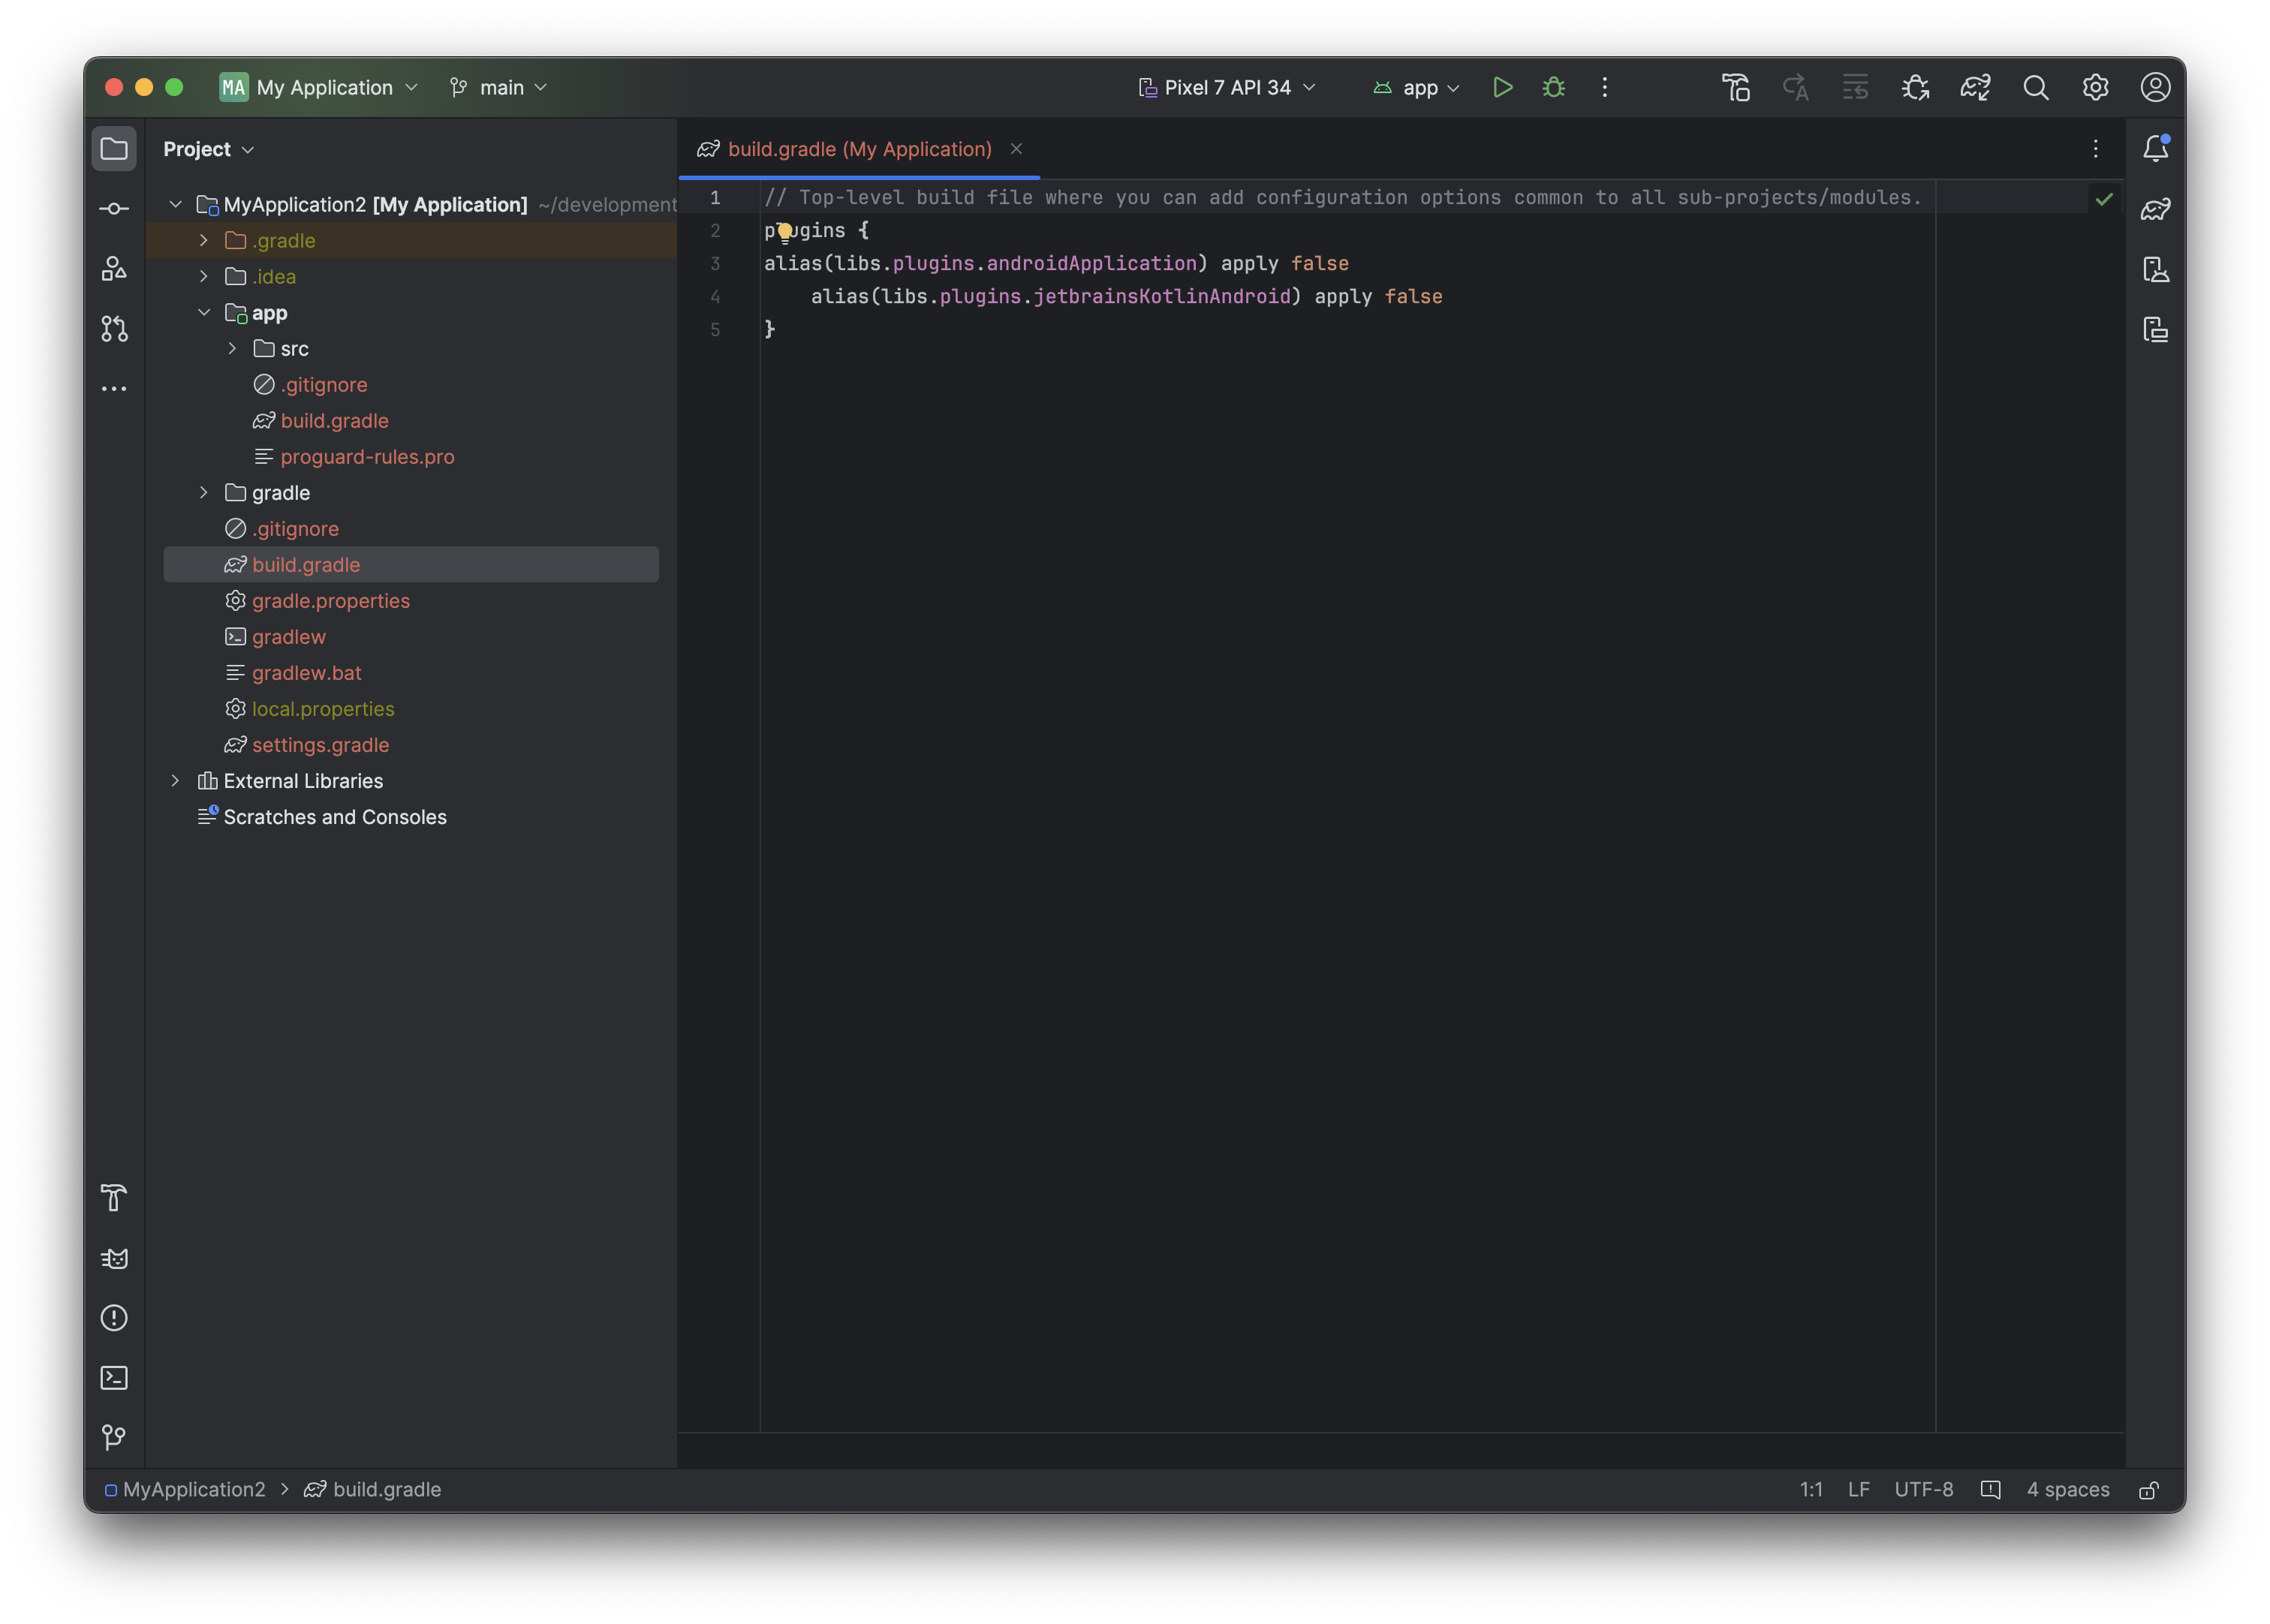Open the Build hammer tool window
This screenshot has height=1624, width=2270.
(114, 1197)
